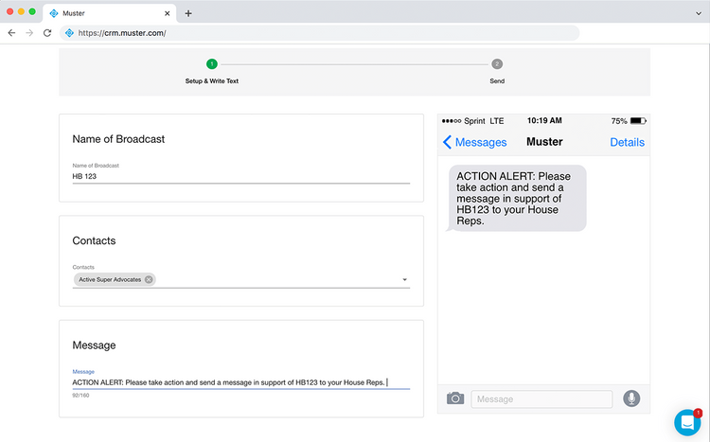Screen dimensions: 710x442
Task: Select the Muster browser tab
Action: click(x=109, y=13)
